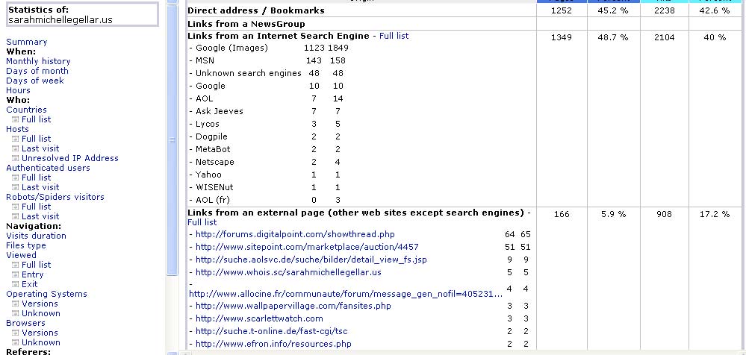Open Operating Systems section
Screen dimensions: 746x355
click(x=46, y=294)
